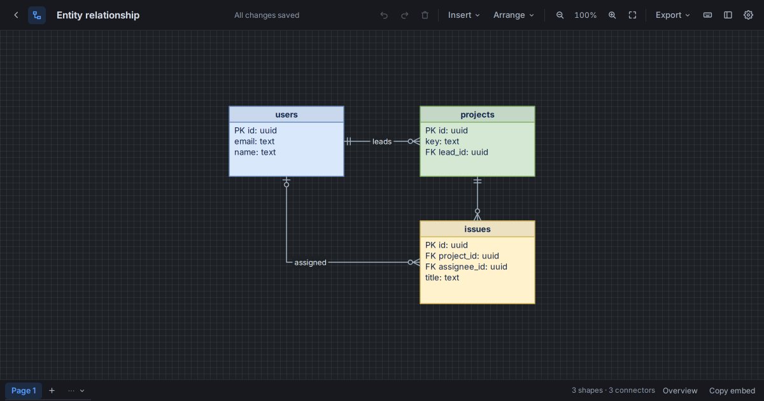Open keyboard shortcuts icon

click(x=707, y=15)
